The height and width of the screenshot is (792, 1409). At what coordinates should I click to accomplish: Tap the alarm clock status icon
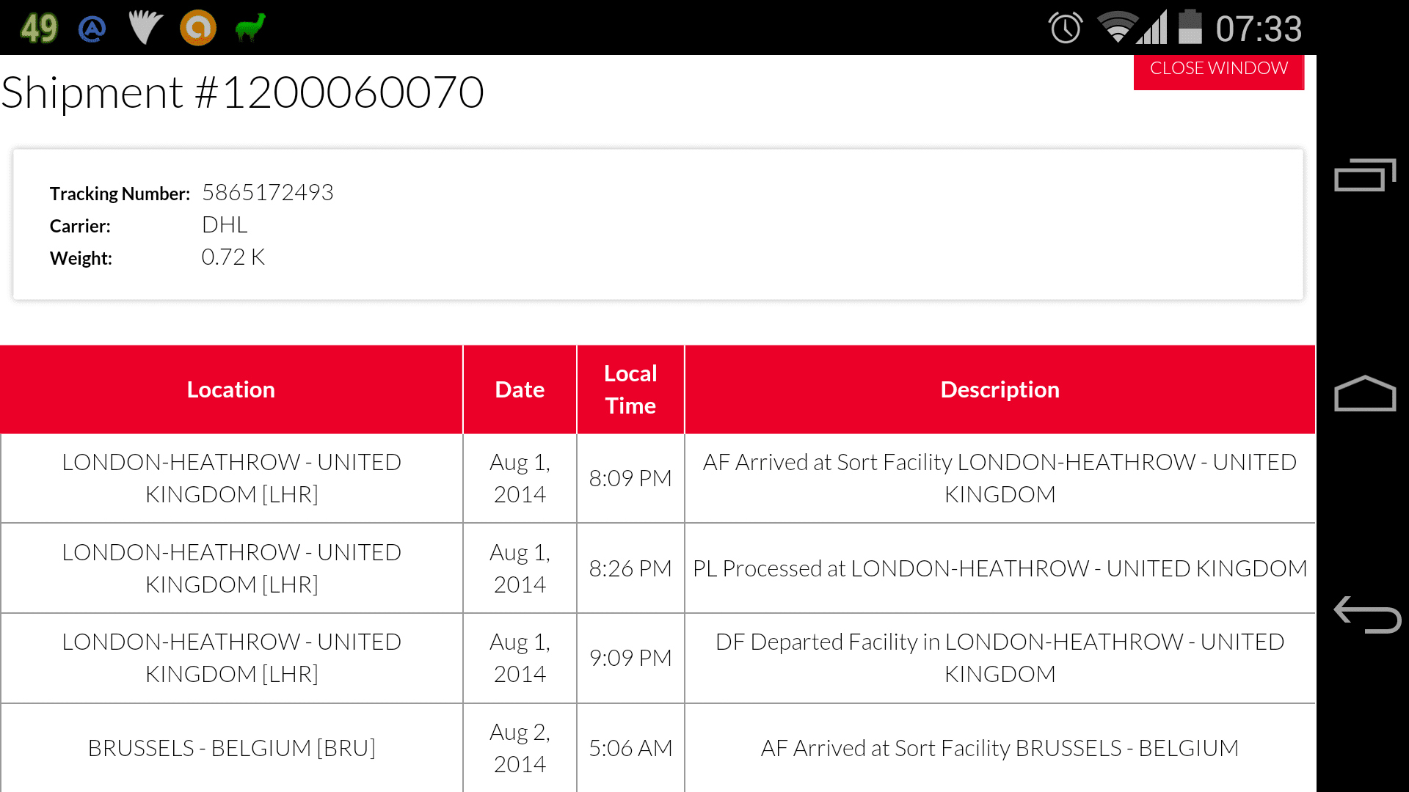[x=1065, y=28]
